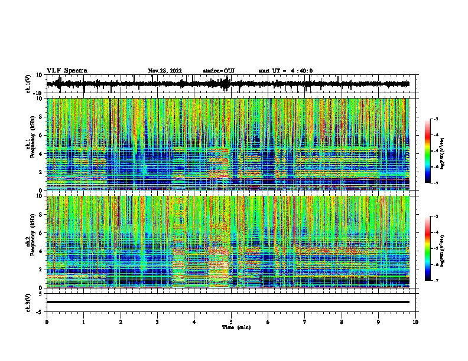
Task: Select the "start UT = 4 :40: 0" text
Action: (285, 71)
